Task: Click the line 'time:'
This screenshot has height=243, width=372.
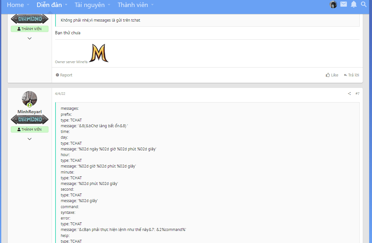Action: 65,131
